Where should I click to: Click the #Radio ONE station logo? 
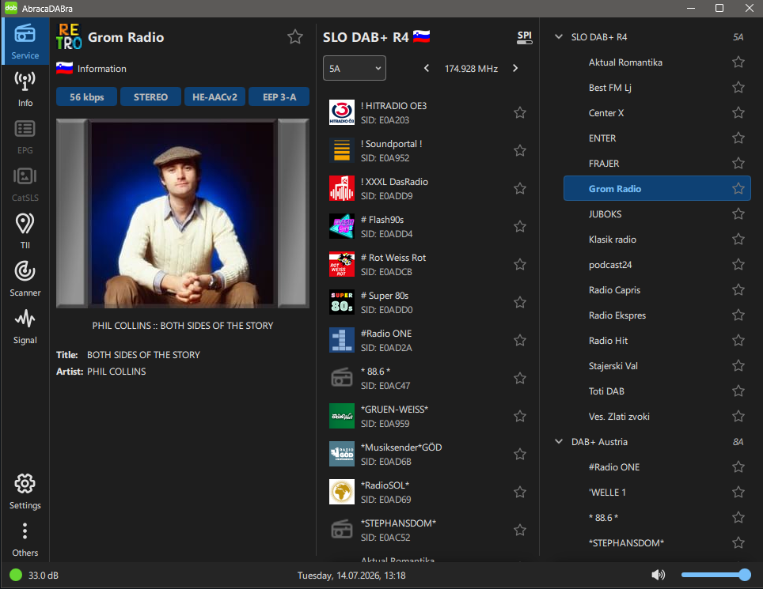coord(342,340)
